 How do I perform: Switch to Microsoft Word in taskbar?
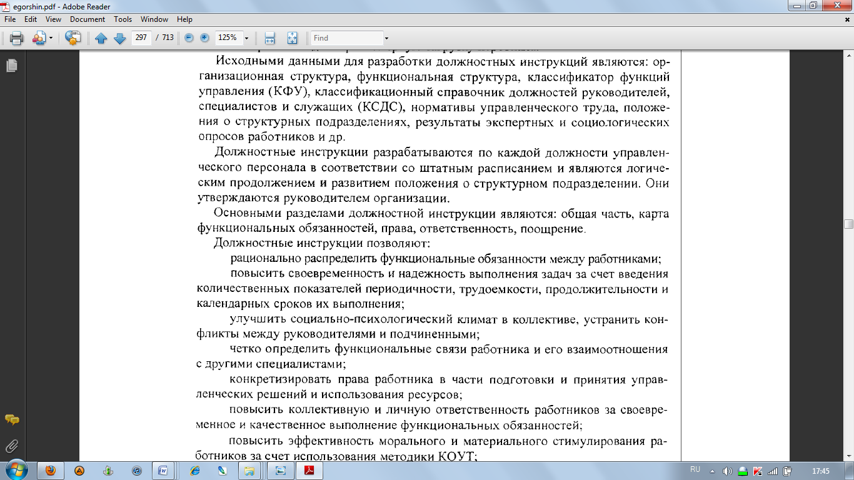tap(164, 470)
